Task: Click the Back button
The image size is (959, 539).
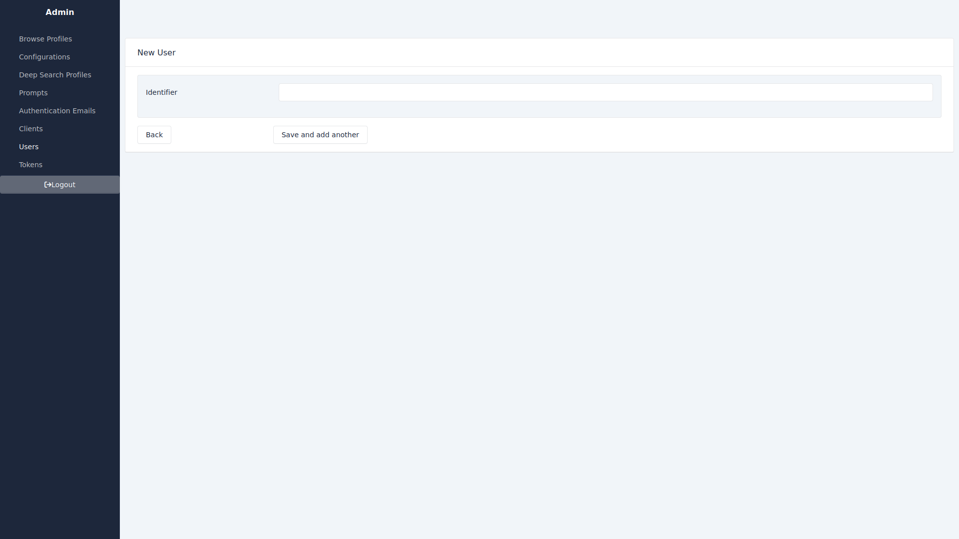Action: [154, 135]
